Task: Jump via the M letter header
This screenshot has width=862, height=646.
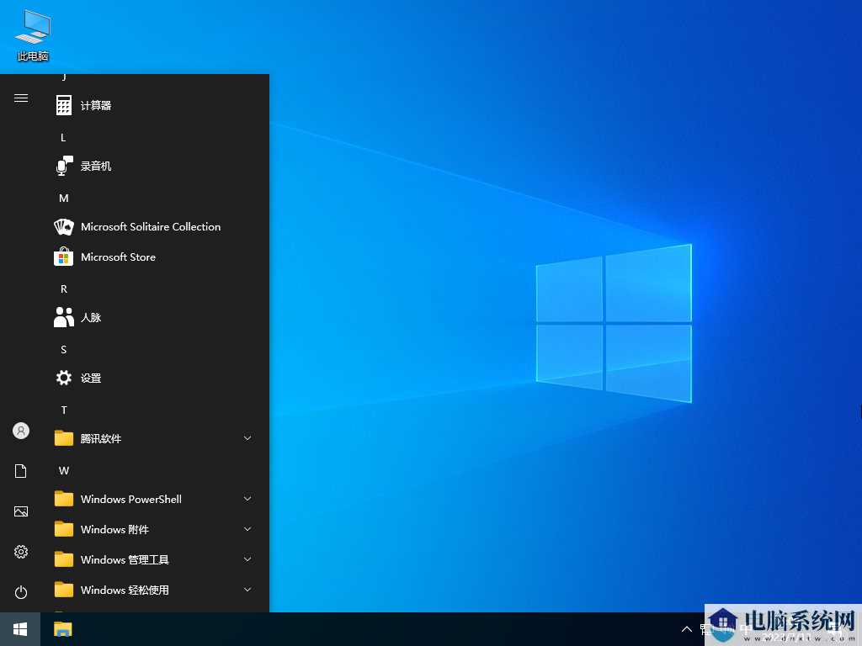Action: 64,199
